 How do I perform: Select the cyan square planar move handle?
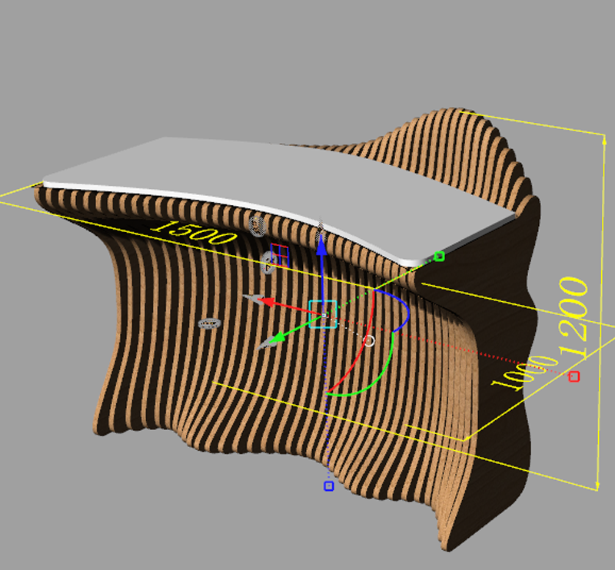[x=323, y=314]
